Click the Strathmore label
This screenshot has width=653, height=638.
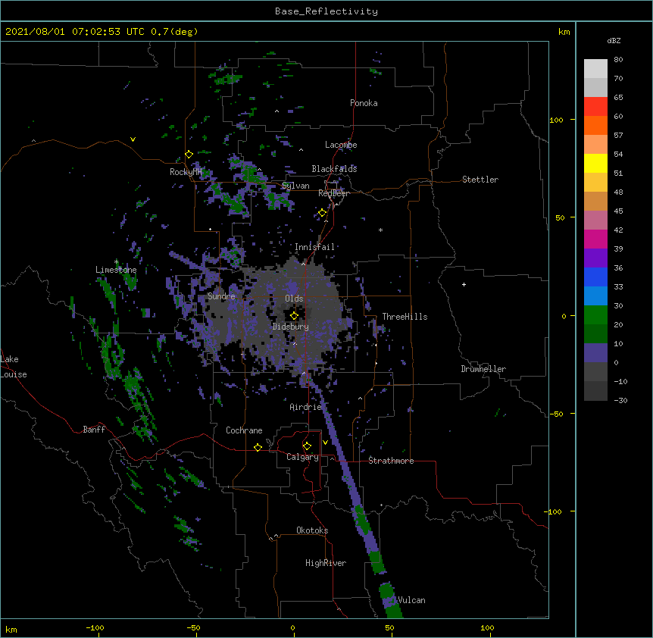click(391, 461)
